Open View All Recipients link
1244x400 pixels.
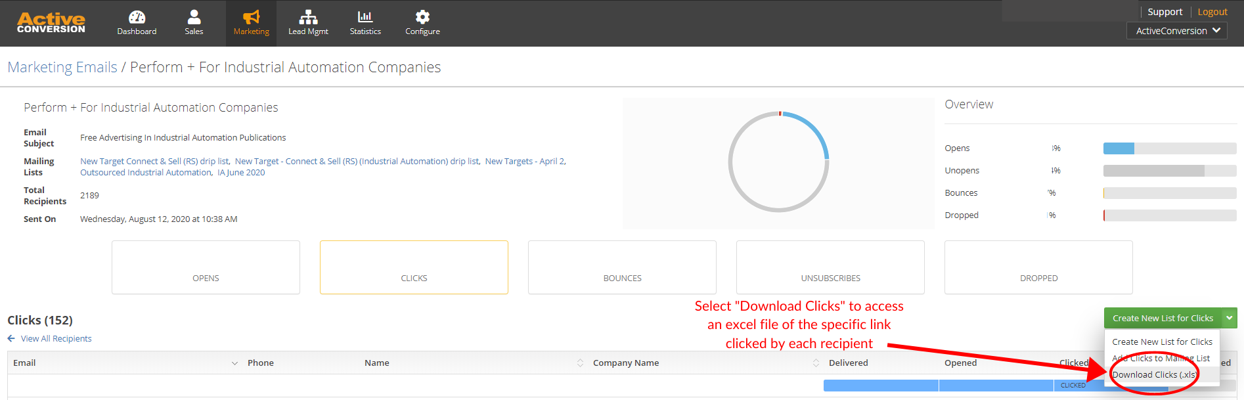(56, 338)
